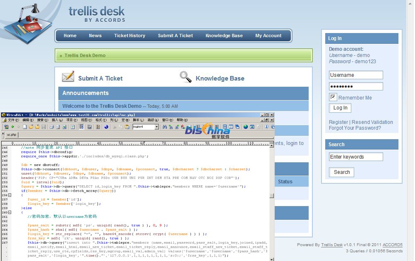Image resolution: width=415 pixels, height=261 pixels.
Task: Toggle hex edit mode icon in UltraEdit
Action: (x=89, y=127)
